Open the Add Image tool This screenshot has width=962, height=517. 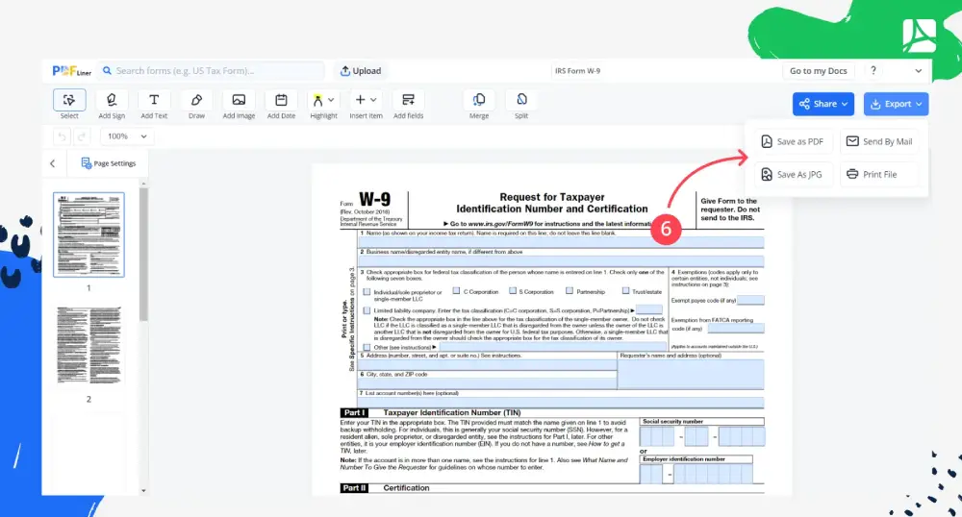coord(239,104)
